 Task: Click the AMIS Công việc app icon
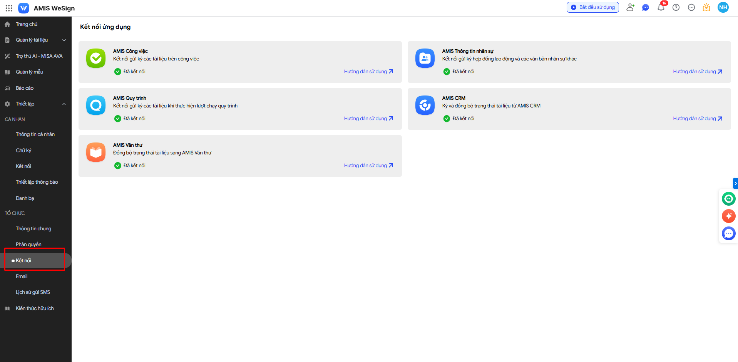point(96,58)
